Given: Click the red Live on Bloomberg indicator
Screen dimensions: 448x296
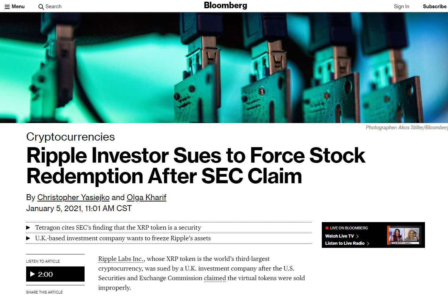Looking at the screenshot, I should (327, 228).
